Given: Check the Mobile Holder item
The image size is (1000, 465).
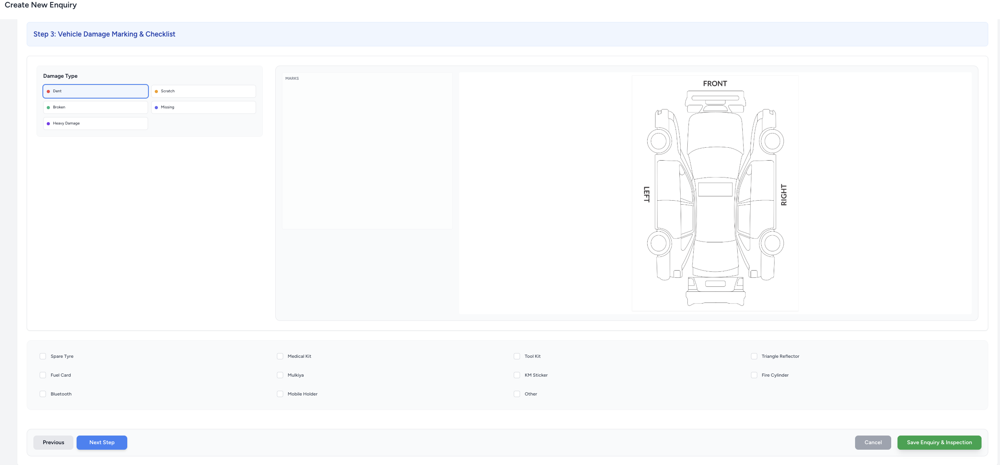Looking at the screenshot, I should (x=280, y=394).
